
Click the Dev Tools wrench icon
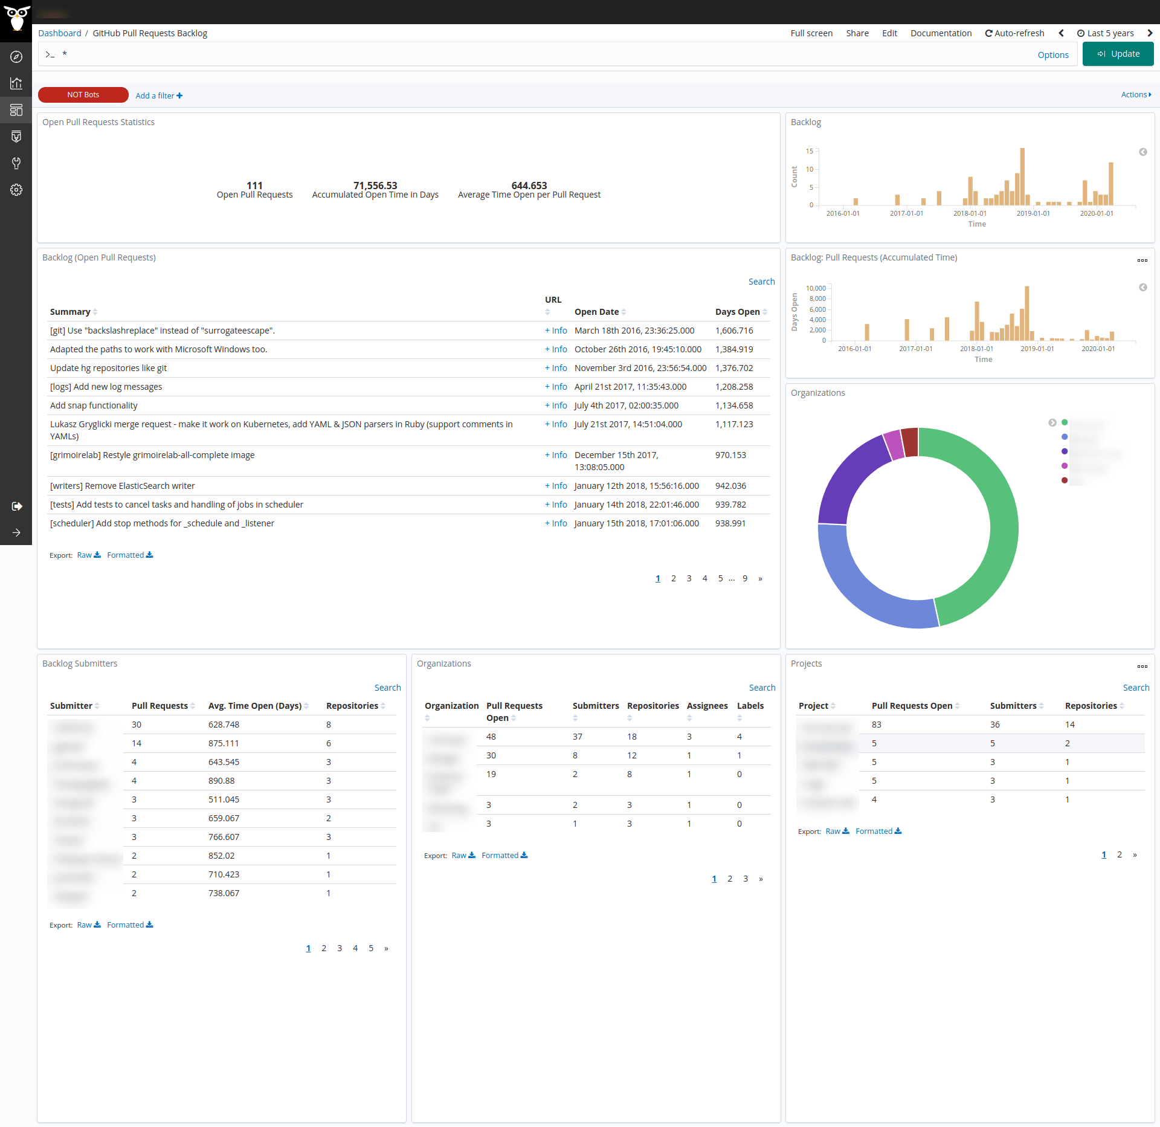16,163
